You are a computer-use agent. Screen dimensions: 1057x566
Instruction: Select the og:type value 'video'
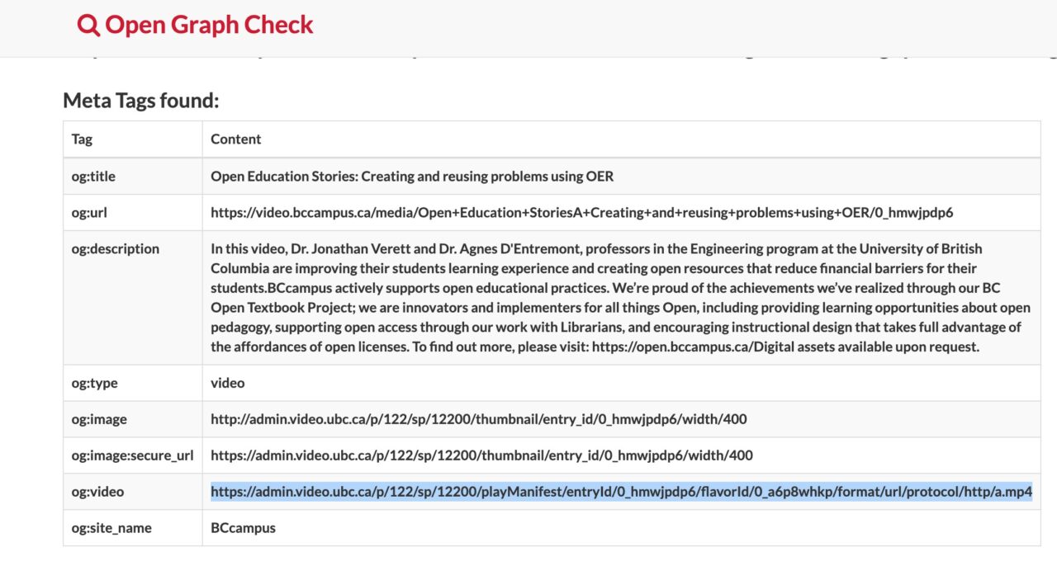tap(228, 383)
